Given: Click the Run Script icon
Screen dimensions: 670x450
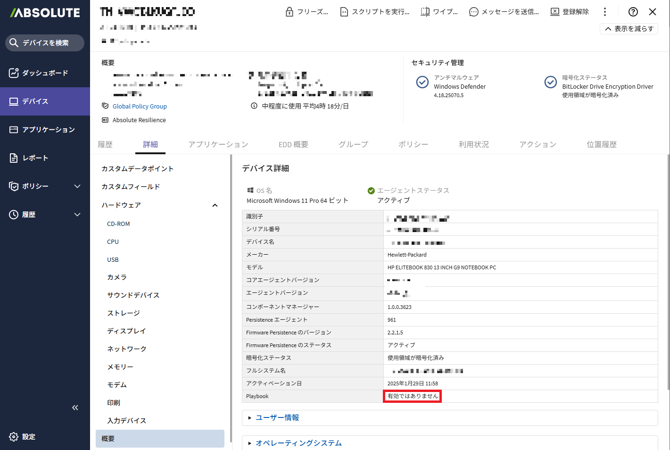Looking at the screenshot, I should (344, 12).
